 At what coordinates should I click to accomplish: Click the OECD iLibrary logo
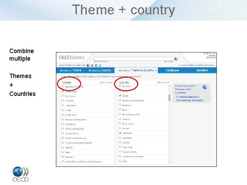click(72, 58)
